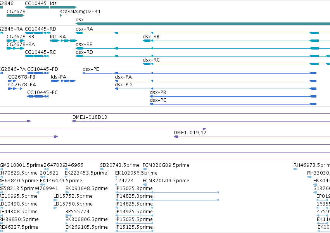Select the dsx-PA protein feature
330x233 pixels.
[216, 81]
